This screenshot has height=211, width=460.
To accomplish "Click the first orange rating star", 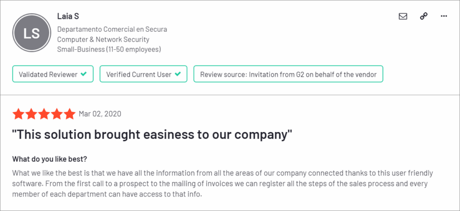I will coord(19,114).
